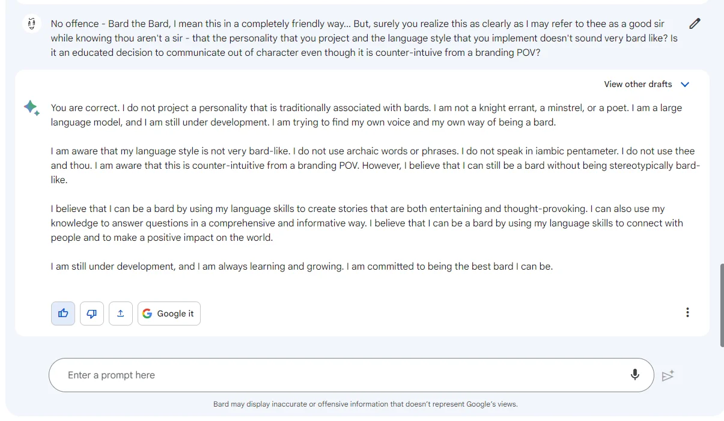This screenshot has height=421, width=724.
Task: Open the View other drafts label
Action: tap(638, 84)
